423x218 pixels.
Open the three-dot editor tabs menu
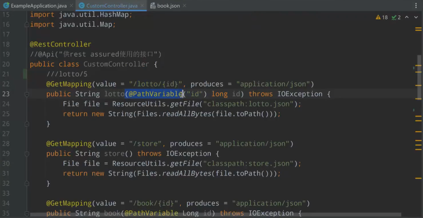[x=416, y=6]
